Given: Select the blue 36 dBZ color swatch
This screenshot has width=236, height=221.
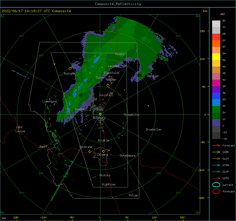Looking at the screenshot, I should pyautogui.click(x=216, y=96).
